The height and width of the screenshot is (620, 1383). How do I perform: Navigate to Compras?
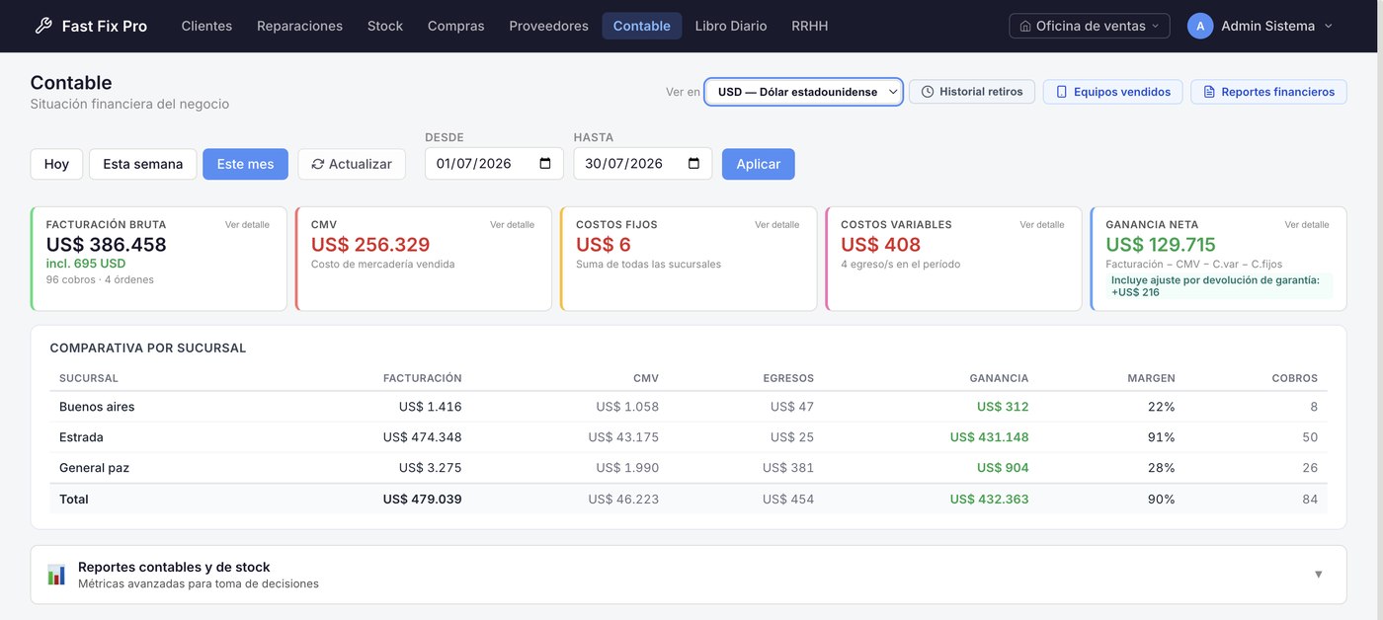(x=455, y=26)
